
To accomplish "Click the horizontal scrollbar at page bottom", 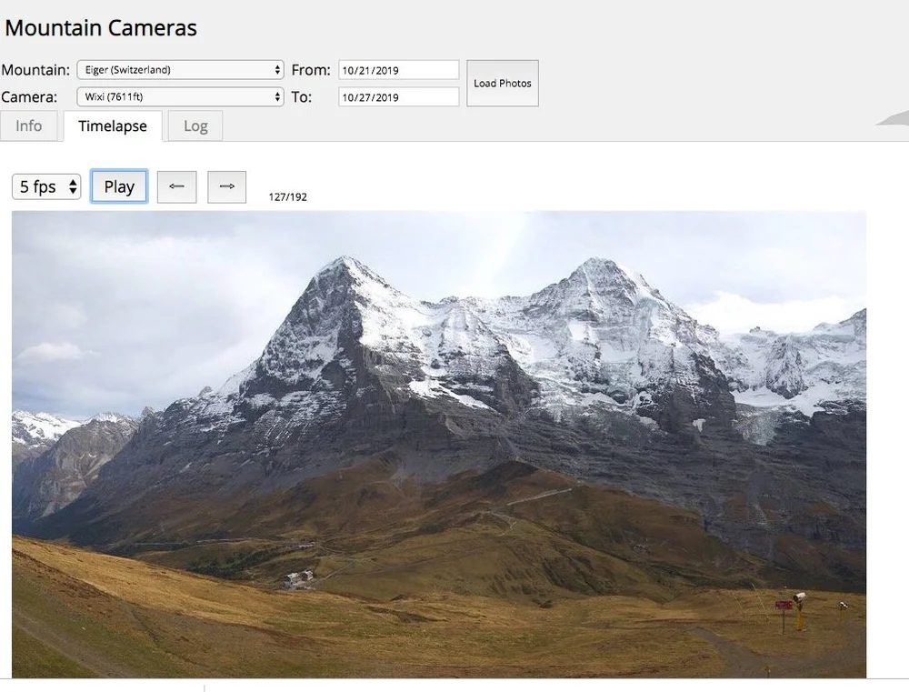I will 454,688.
